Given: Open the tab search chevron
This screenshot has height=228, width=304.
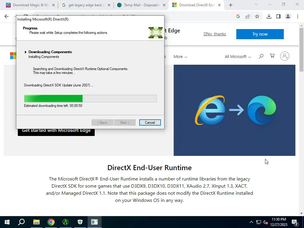Looking at the screenshot, I should click(x=256, y=4).
